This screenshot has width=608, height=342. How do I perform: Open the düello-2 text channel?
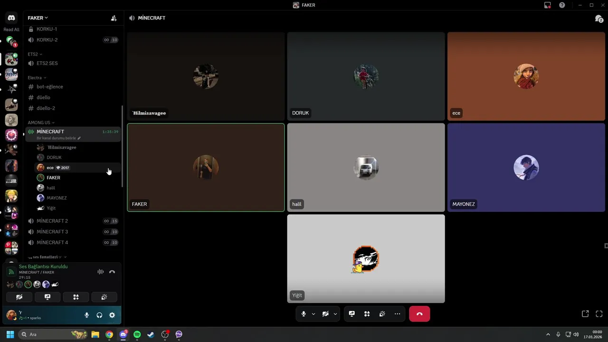point(72,108)
